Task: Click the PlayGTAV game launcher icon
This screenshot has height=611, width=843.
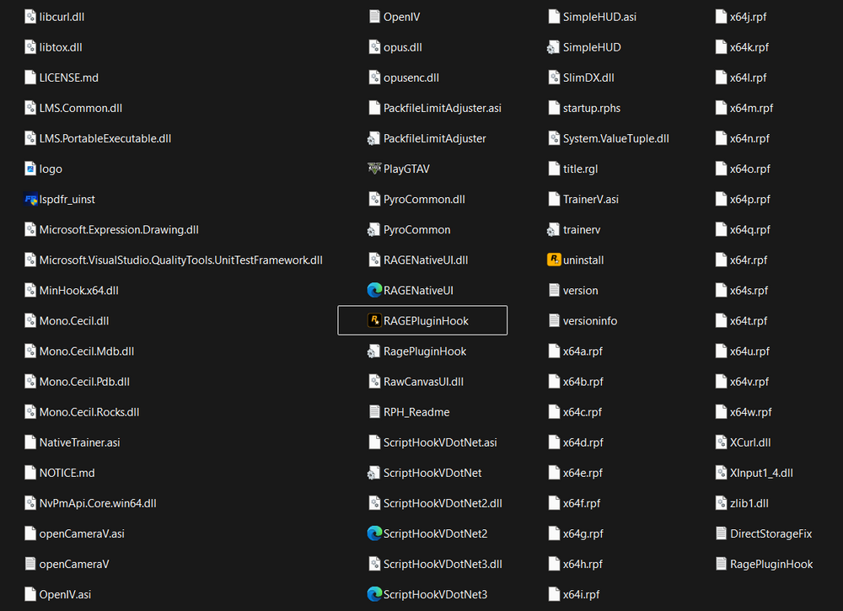Action: pos(374,169)
